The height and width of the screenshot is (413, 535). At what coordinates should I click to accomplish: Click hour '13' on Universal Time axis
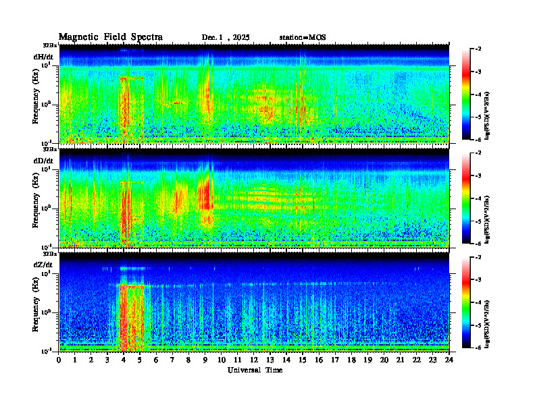tap(270, 360)
